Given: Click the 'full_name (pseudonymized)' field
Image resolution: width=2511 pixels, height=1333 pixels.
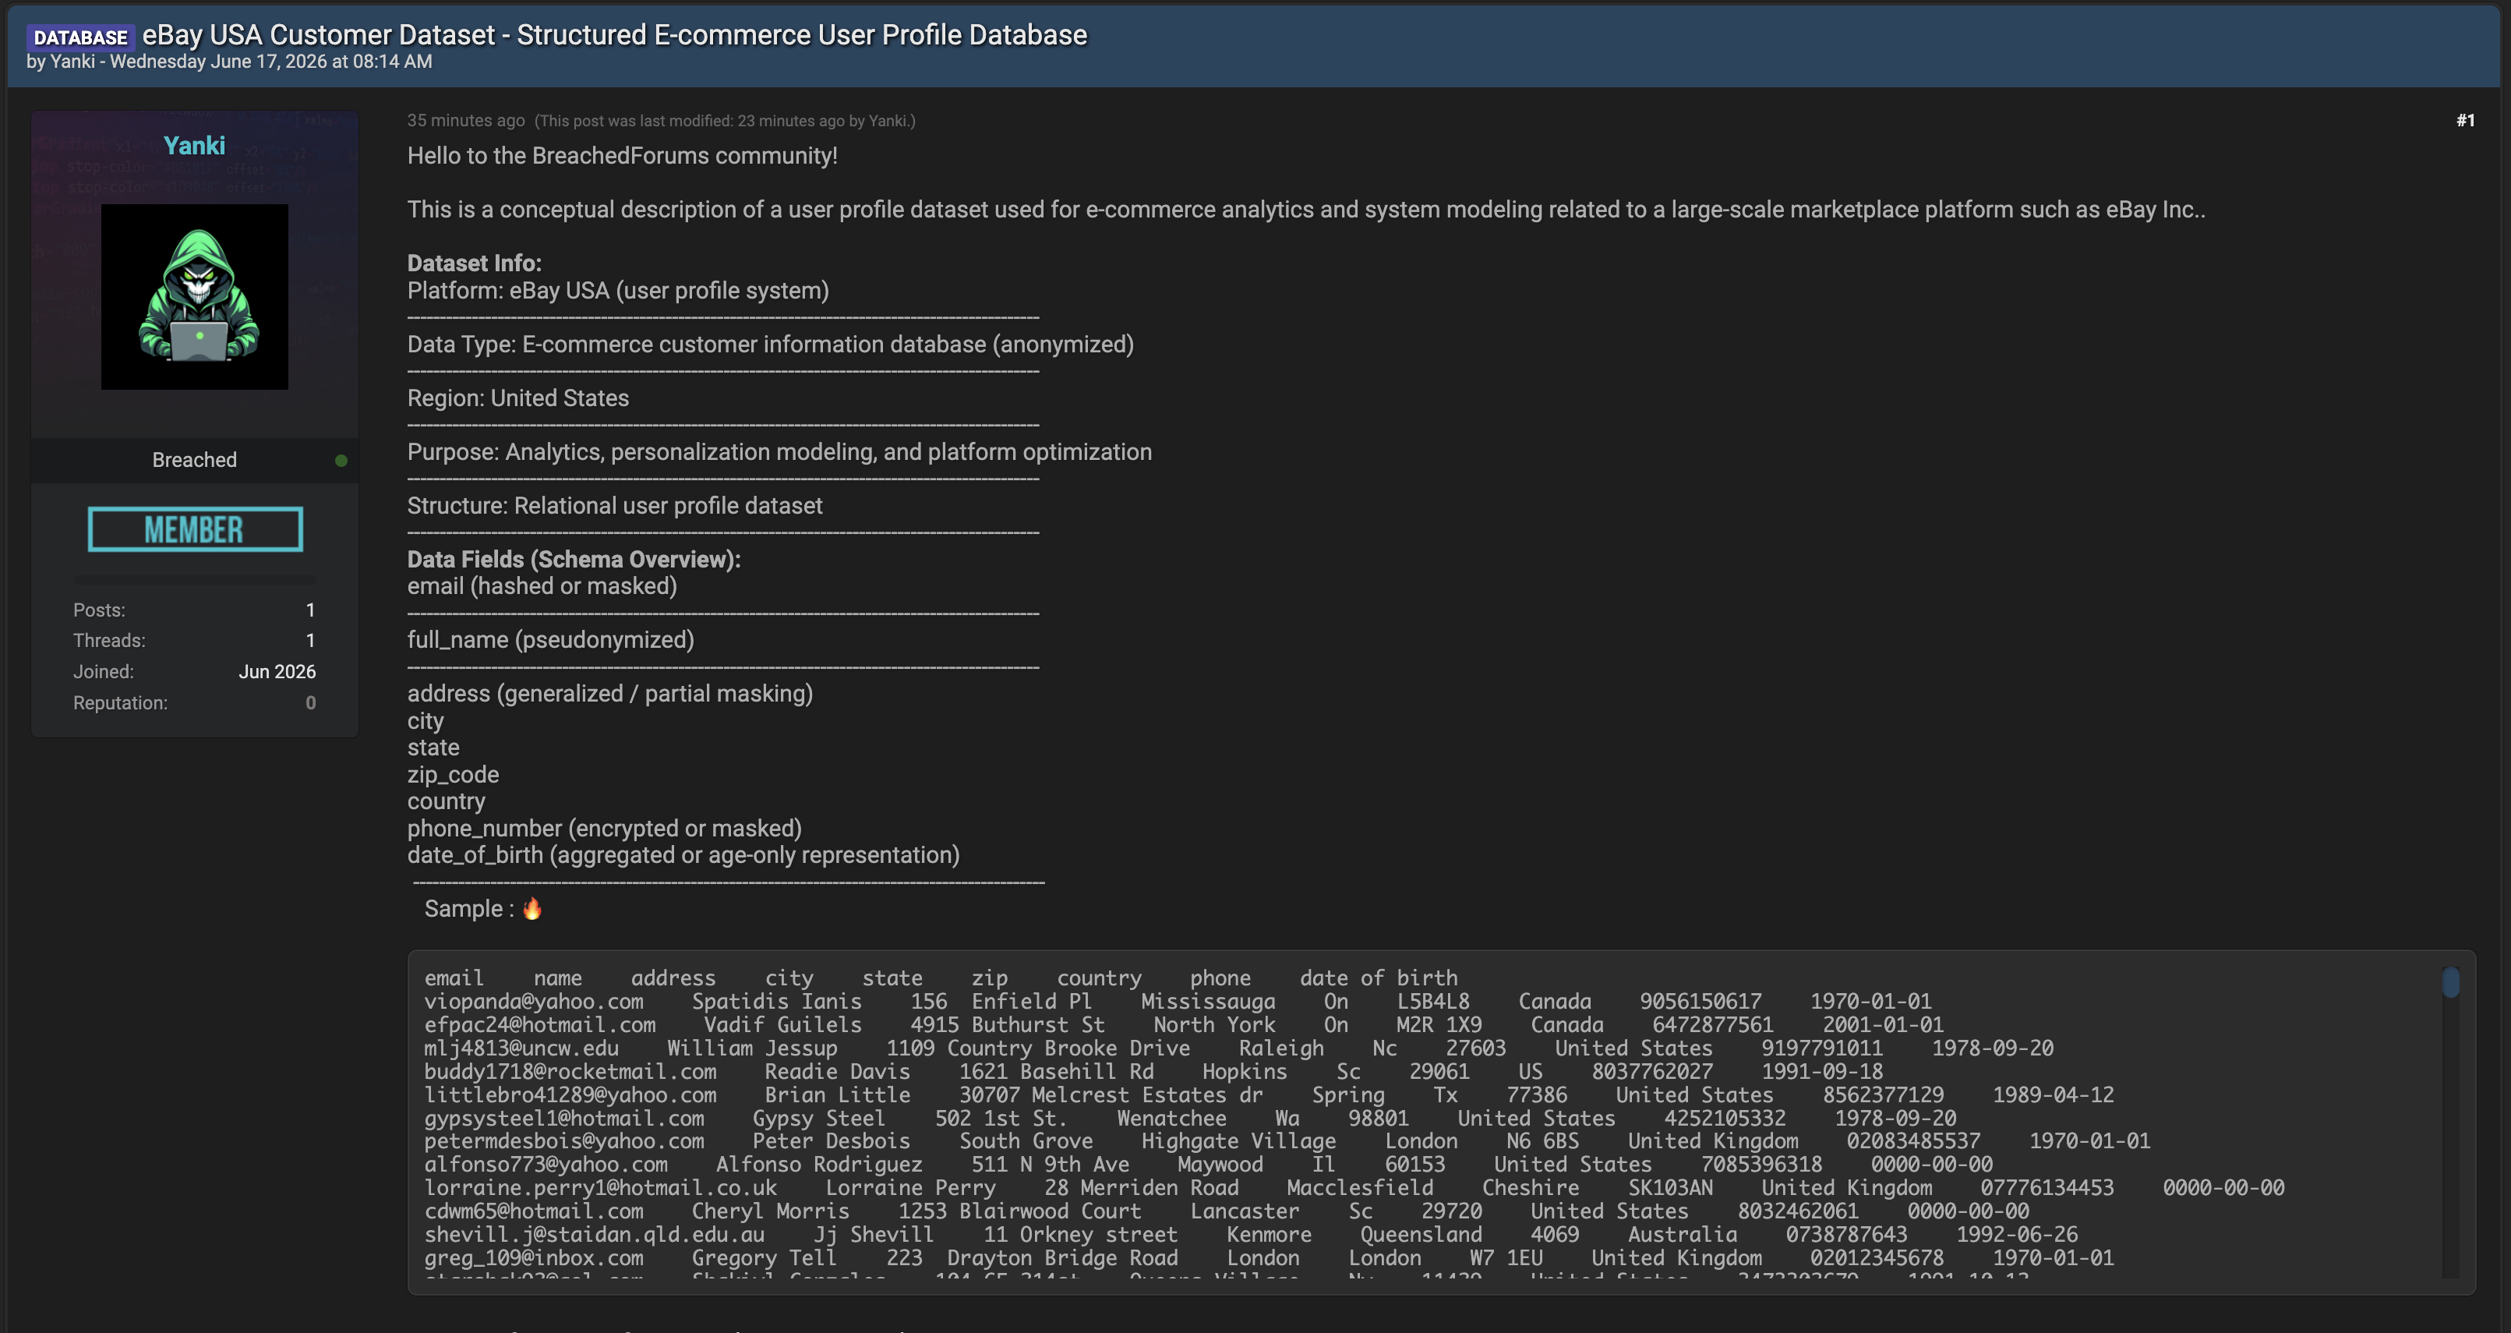Looking at the screenshot, I should pos(549,640).
